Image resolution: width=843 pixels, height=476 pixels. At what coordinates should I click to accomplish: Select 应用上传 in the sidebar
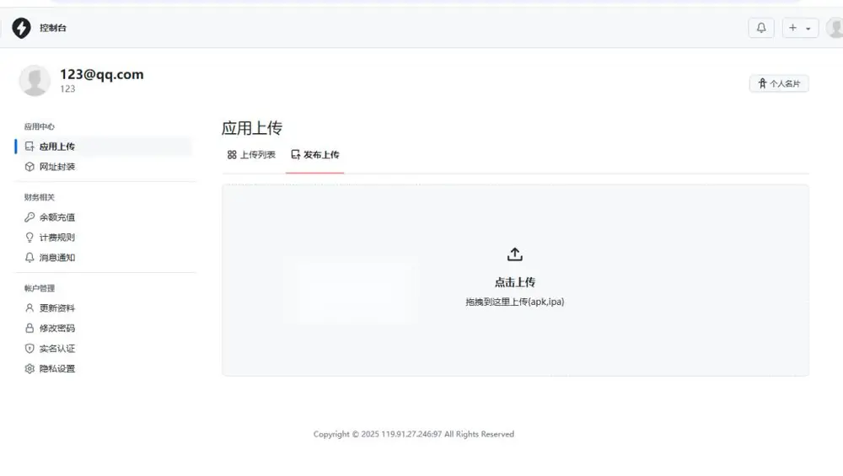pyautogui.click(x=103, y=146)
